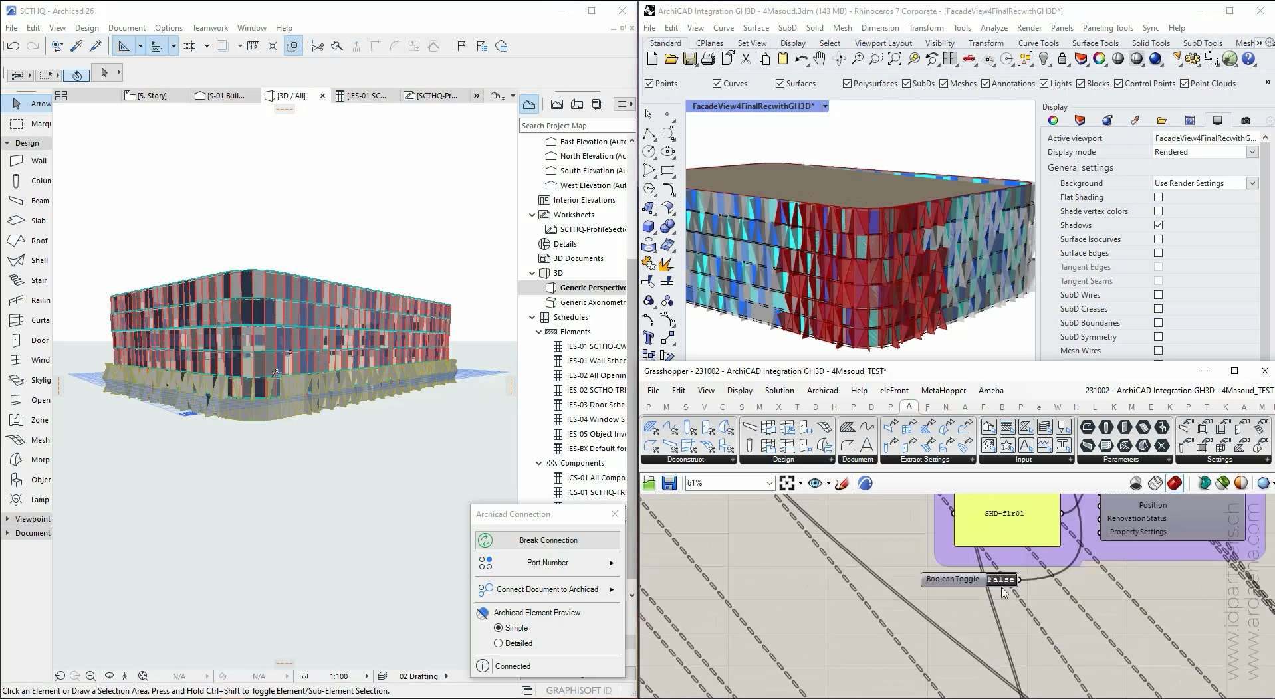This screenshot has height=699, width=1275.
Task: Click the Archicad Zoom in magnifier icon at bottom
Action: point(90,676)
